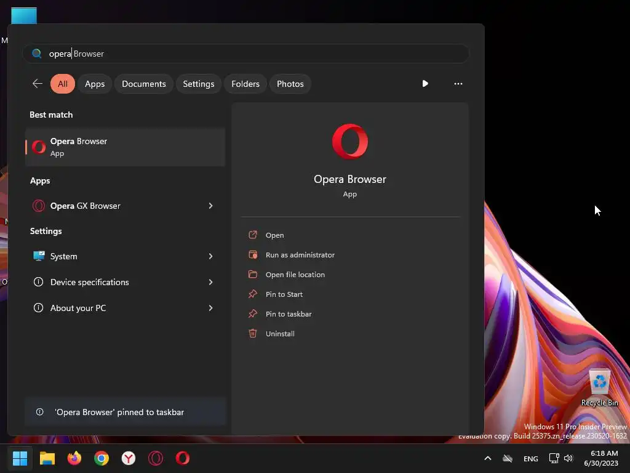Image resolution: width=630 pixels, height=473 pixels.
Task: Select the All filter tab
Action: point(63,84)
